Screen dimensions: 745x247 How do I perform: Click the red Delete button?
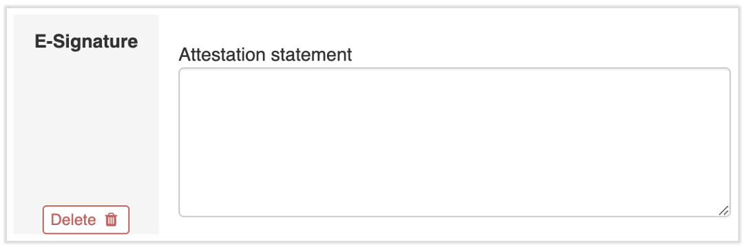(x=86, y=220)
